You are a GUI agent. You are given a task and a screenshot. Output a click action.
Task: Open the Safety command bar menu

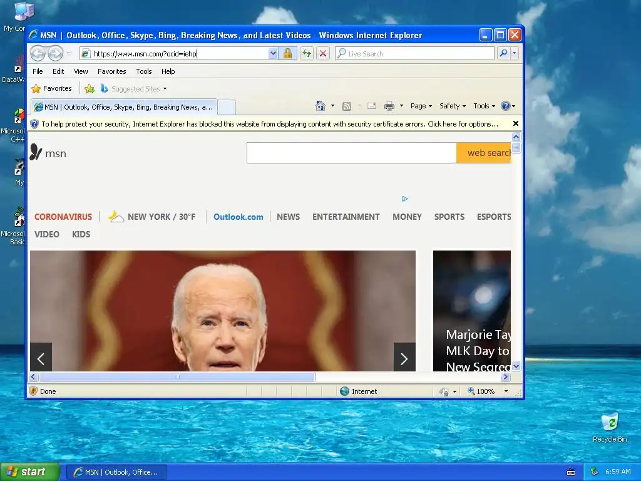452,106
